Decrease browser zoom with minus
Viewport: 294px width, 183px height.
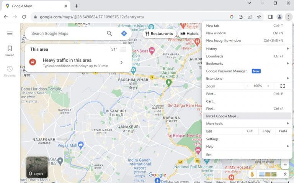click(x=247, y=86)
